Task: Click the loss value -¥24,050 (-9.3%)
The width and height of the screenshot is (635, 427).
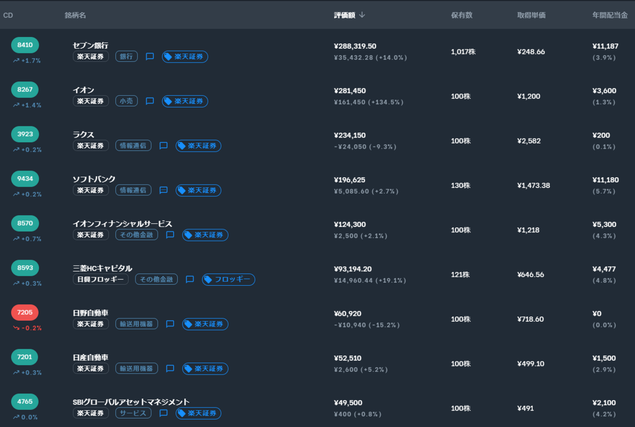Action: (x=365, y=147)
